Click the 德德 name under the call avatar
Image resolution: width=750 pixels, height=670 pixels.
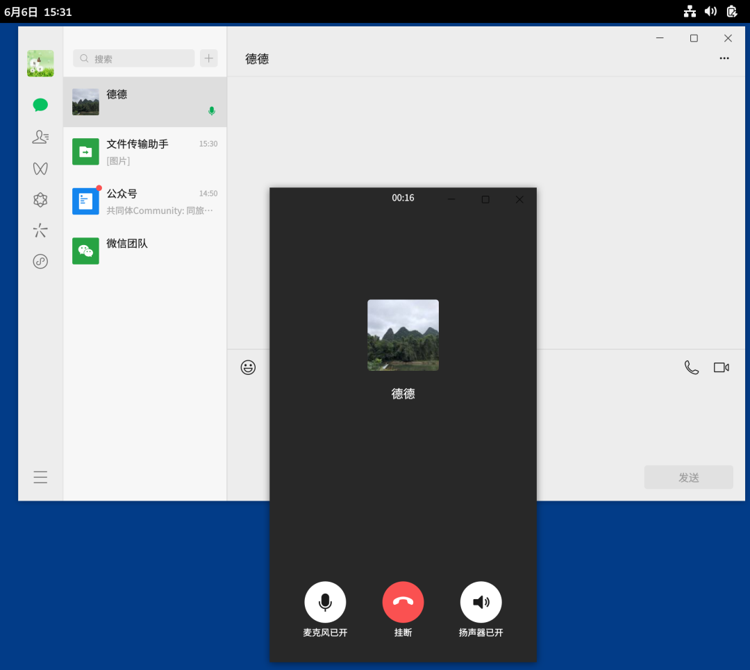click(403, 394)
